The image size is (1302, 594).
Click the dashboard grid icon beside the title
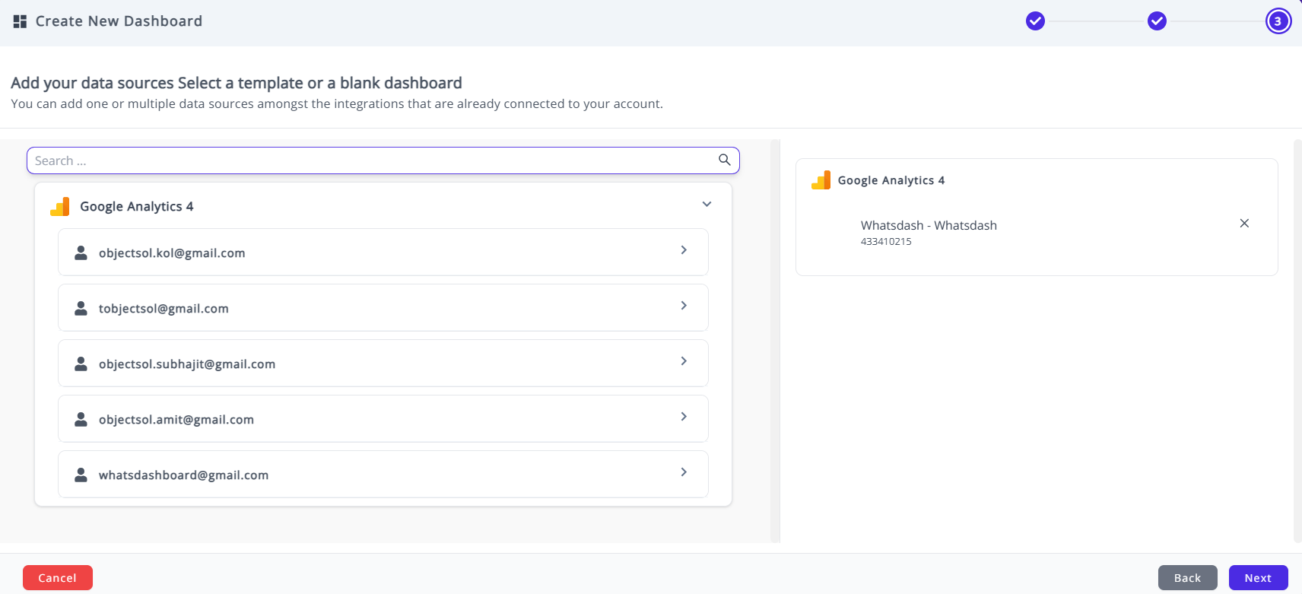20,21
